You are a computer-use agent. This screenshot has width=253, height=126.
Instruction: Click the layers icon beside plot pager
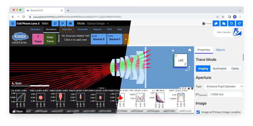tap(189, 88)
